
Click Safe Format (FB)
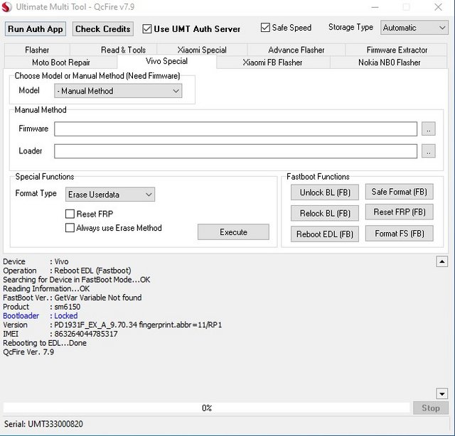[x=399, y=192]
